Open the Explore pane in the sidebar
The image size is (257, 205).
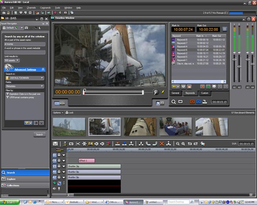coord(11,179)
